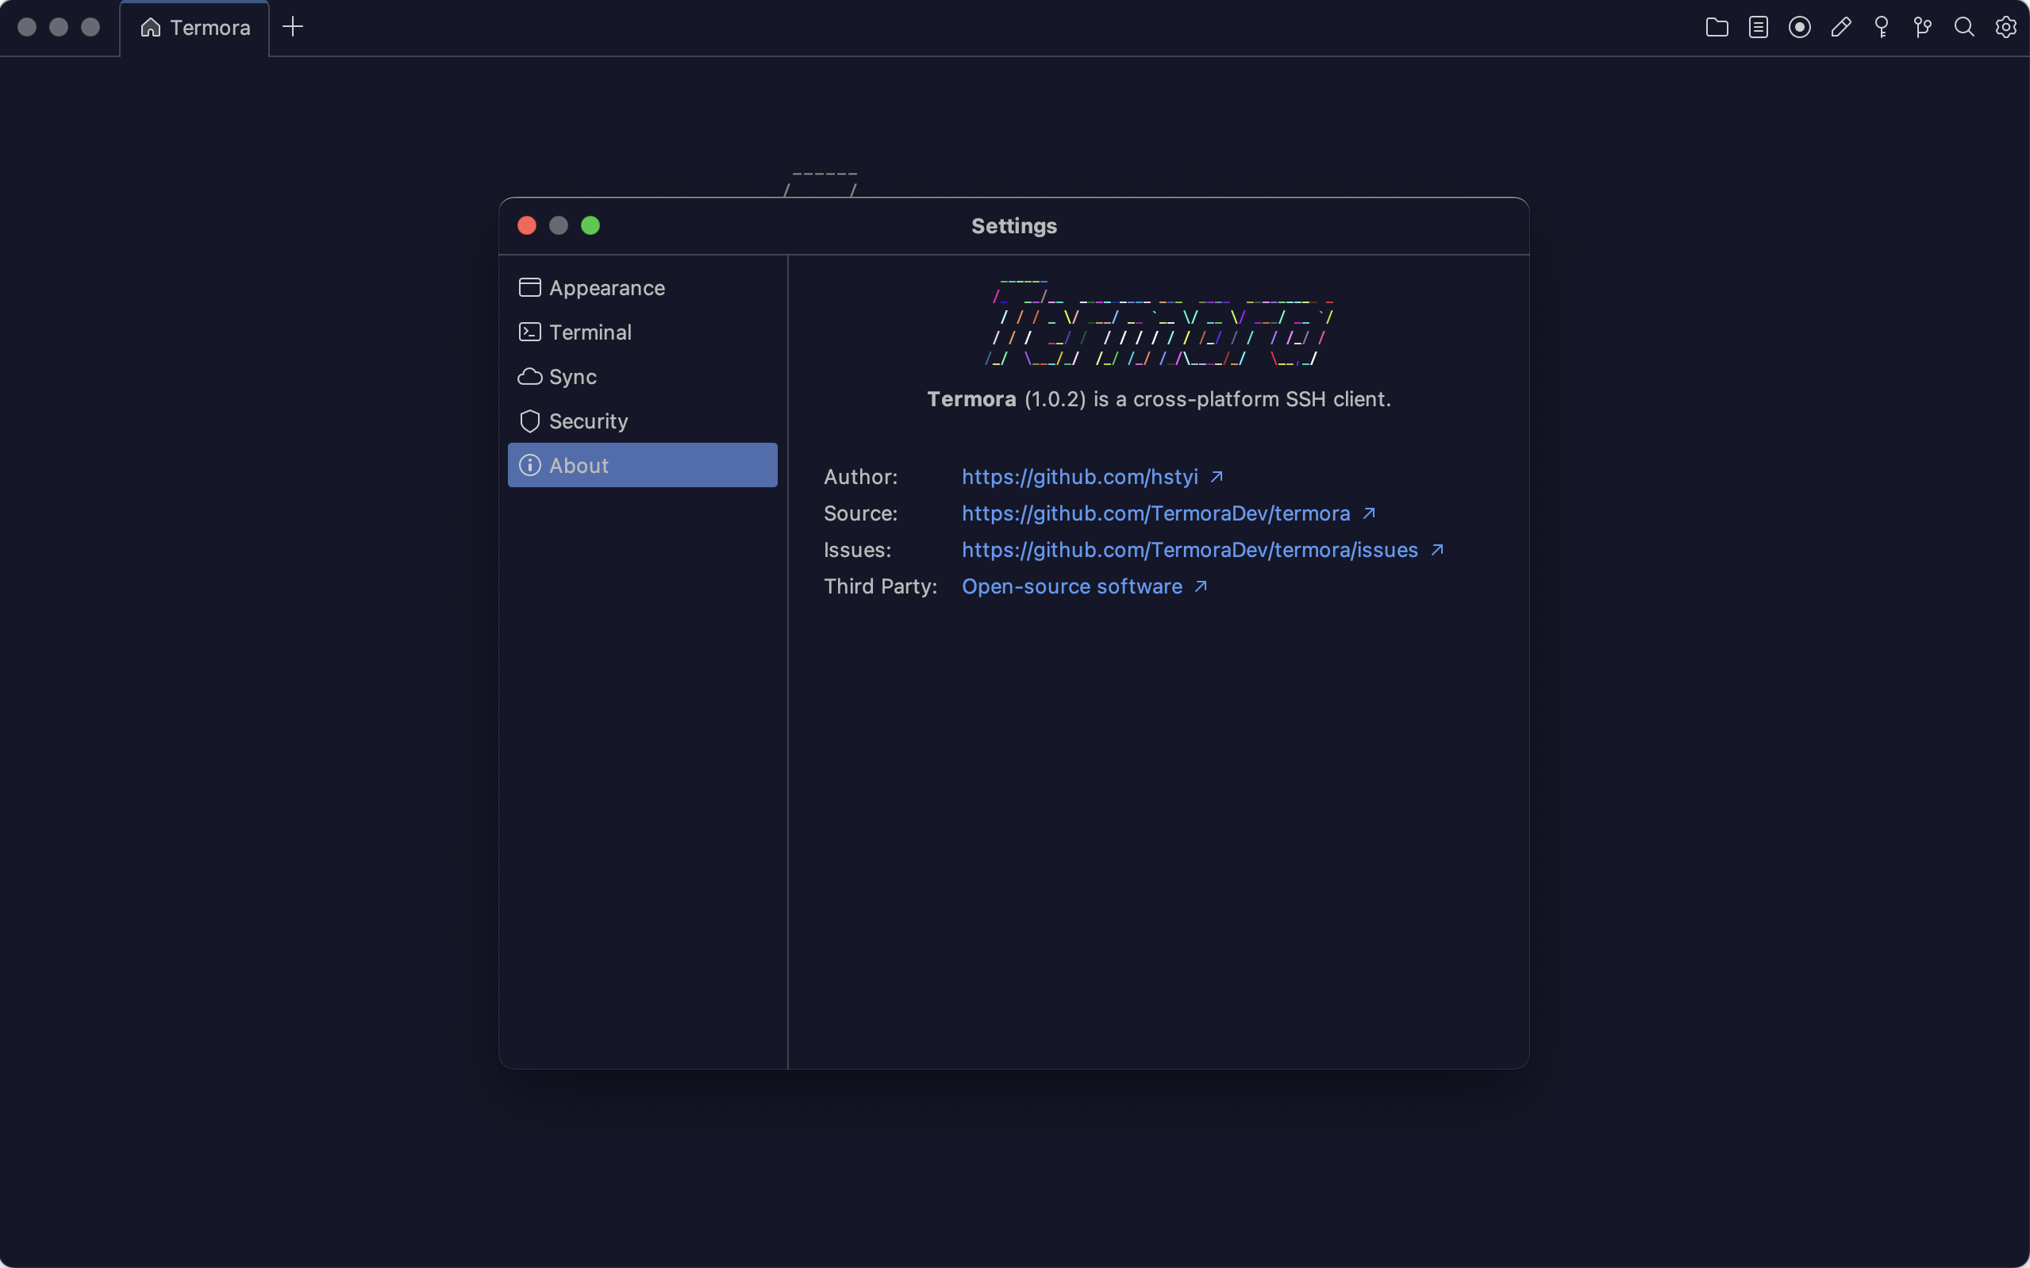Click the branch-shaped icon in toolbar
The image size is (2030, 1268).
coord(1923,28)
